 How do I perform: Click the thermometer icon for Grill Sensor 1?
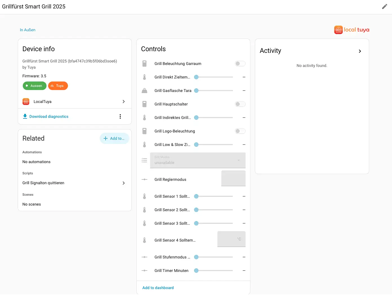click(x=144, y=196)
